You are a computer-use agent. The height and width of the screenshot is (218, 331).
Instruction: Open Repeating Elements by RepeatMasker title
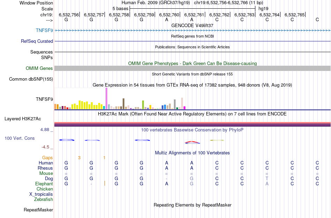coord(192,205)
